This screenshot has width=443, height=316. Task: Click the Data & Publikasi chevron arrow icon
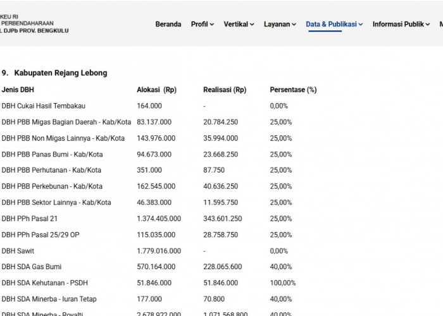click(361, 25)
